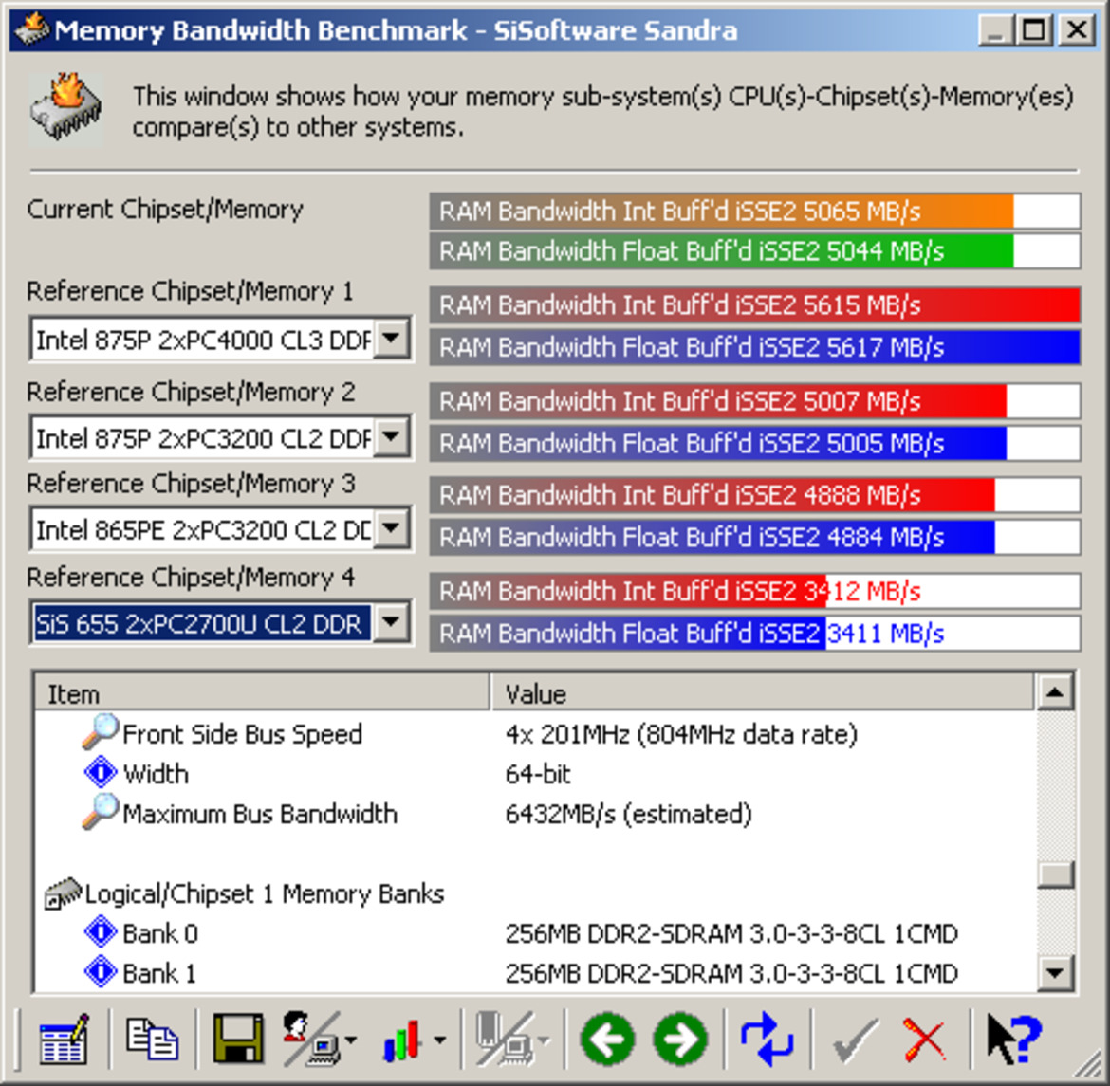
Task: Click the red Int Buff'd iSSE2 5007 MB/s bar
Action: coord(754,400)
